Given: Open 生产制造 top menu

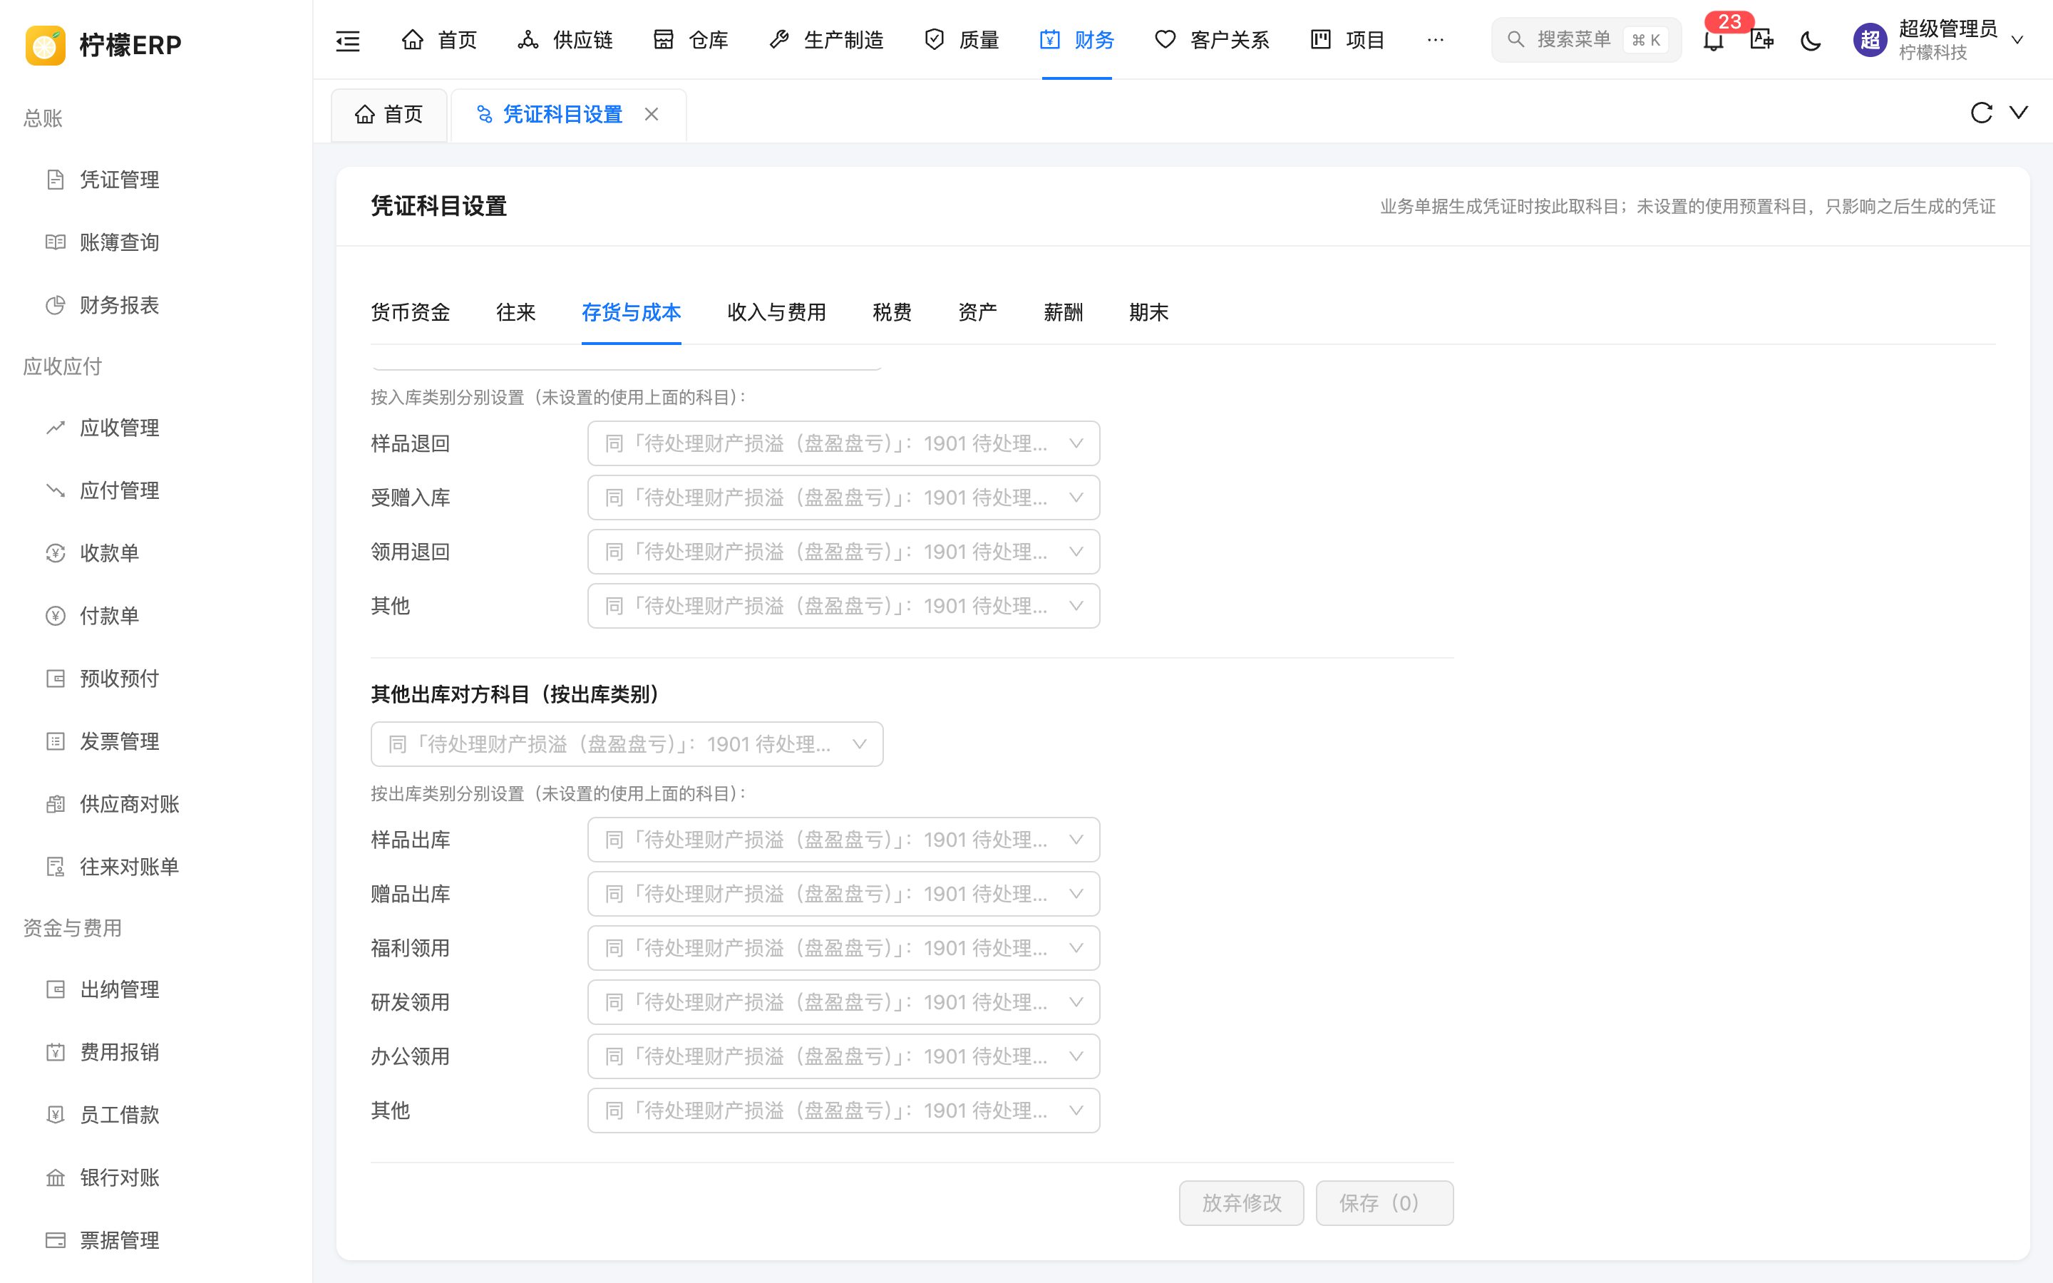Looking at the screenshot, I should click(x=826, y=40).
